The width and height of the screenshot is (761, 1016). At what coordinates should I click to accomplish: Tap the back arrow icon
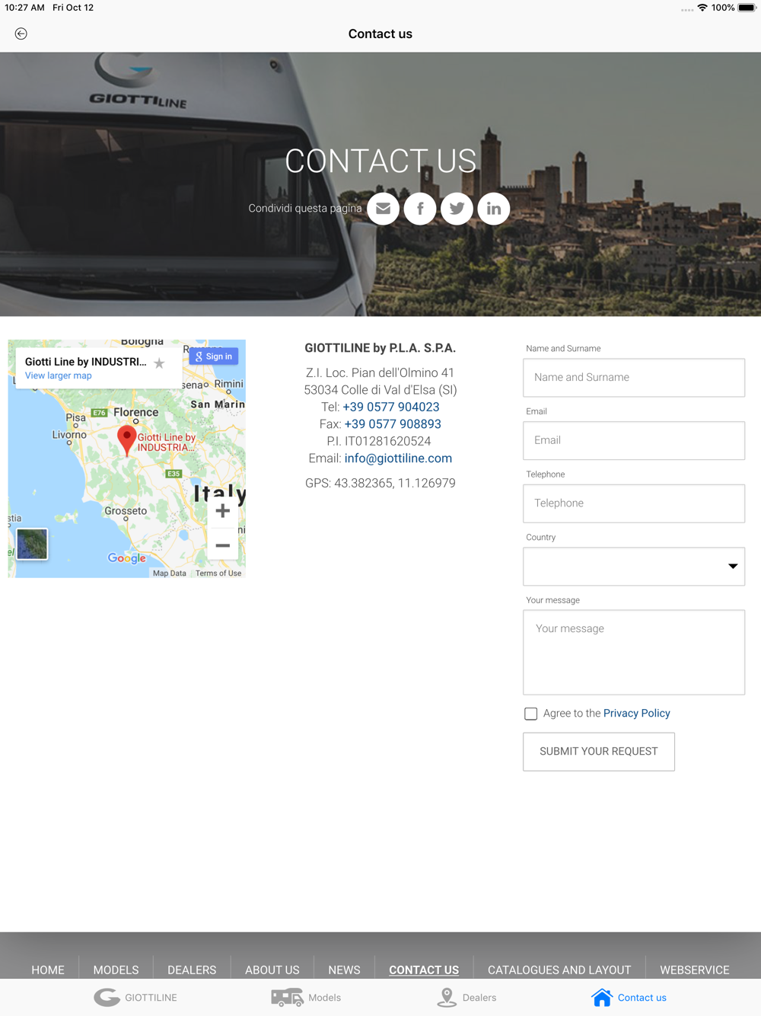pos(21,34)
